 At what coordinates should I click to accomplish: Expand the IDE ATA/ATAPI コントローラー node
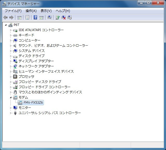click(11, 30)
